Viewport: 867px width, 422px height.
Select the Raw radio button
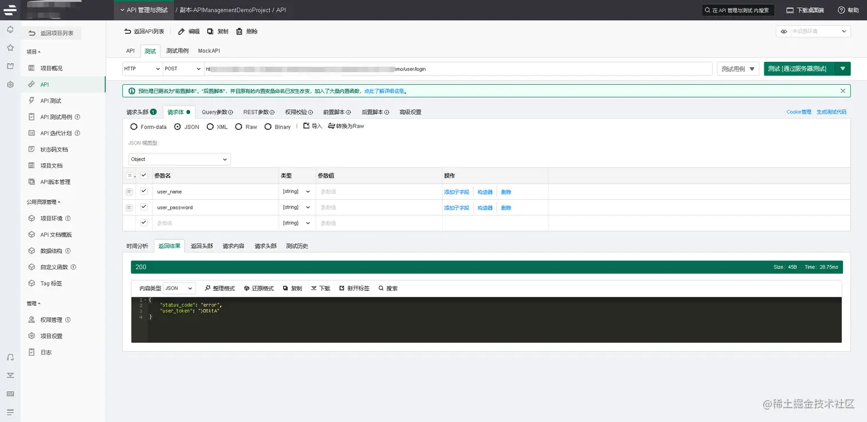(x=239, y=127)
